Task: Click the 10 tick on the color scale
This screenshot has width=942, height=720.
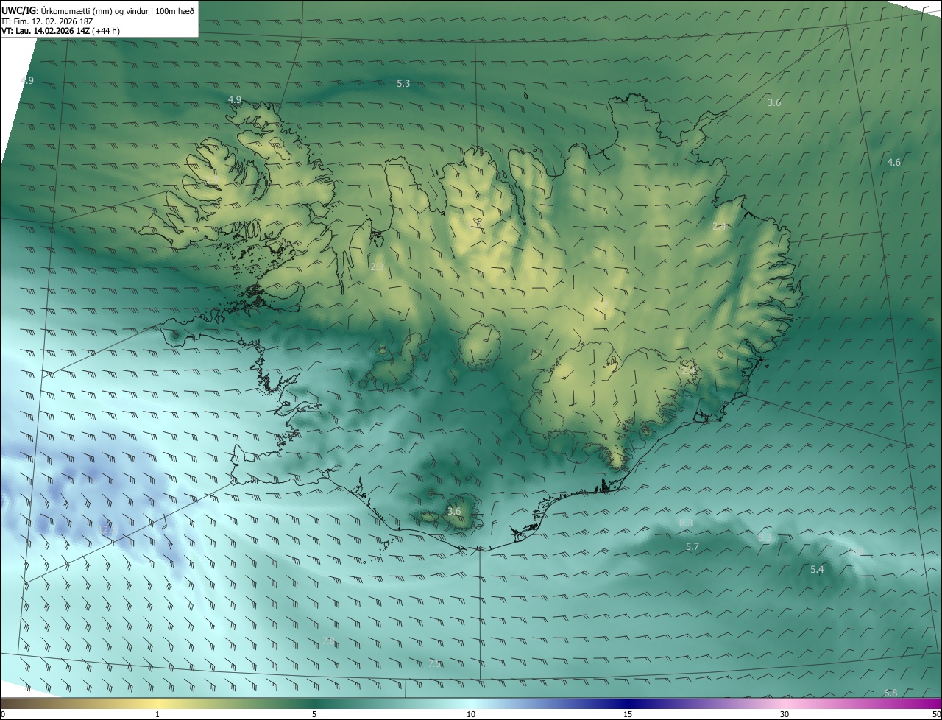Action: click(471, 714)
